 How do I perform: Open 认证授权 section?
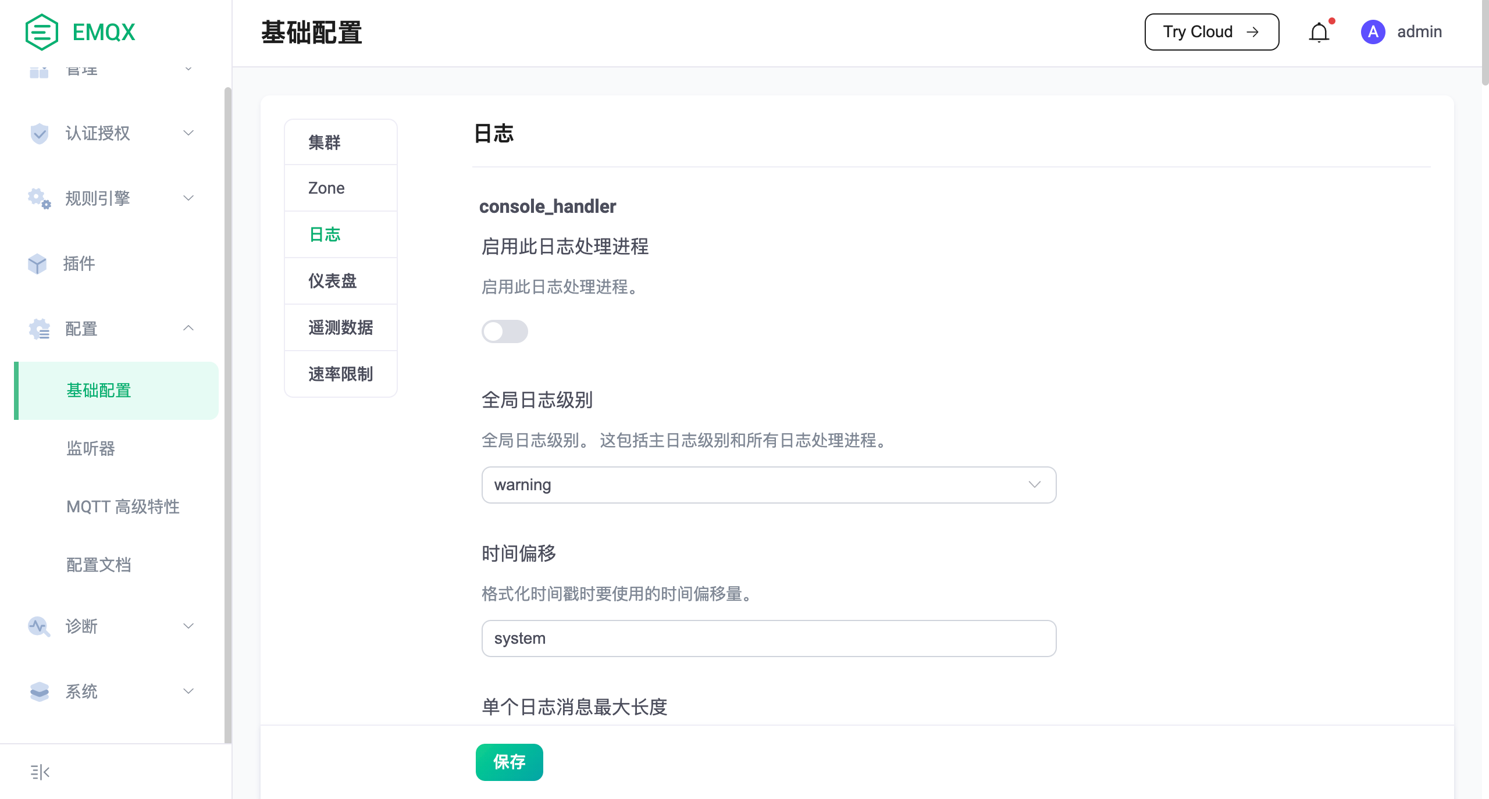111,133
